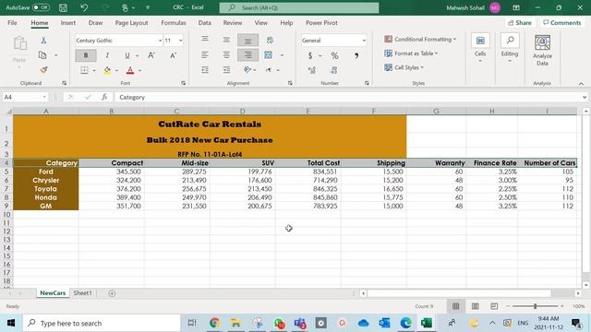Copy selection using the Copy icon
The width and height of the screenshot is (591, 332).
click(42, 55)
